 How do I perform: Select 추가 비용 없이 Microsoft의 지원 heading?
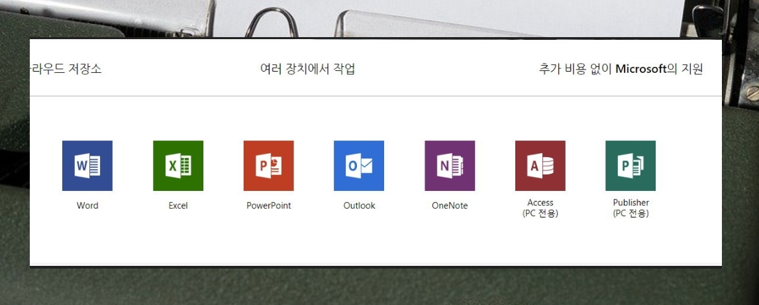pos(621,70)
